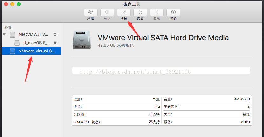Minimize the Disk Utility window

[x=12, y=4]
